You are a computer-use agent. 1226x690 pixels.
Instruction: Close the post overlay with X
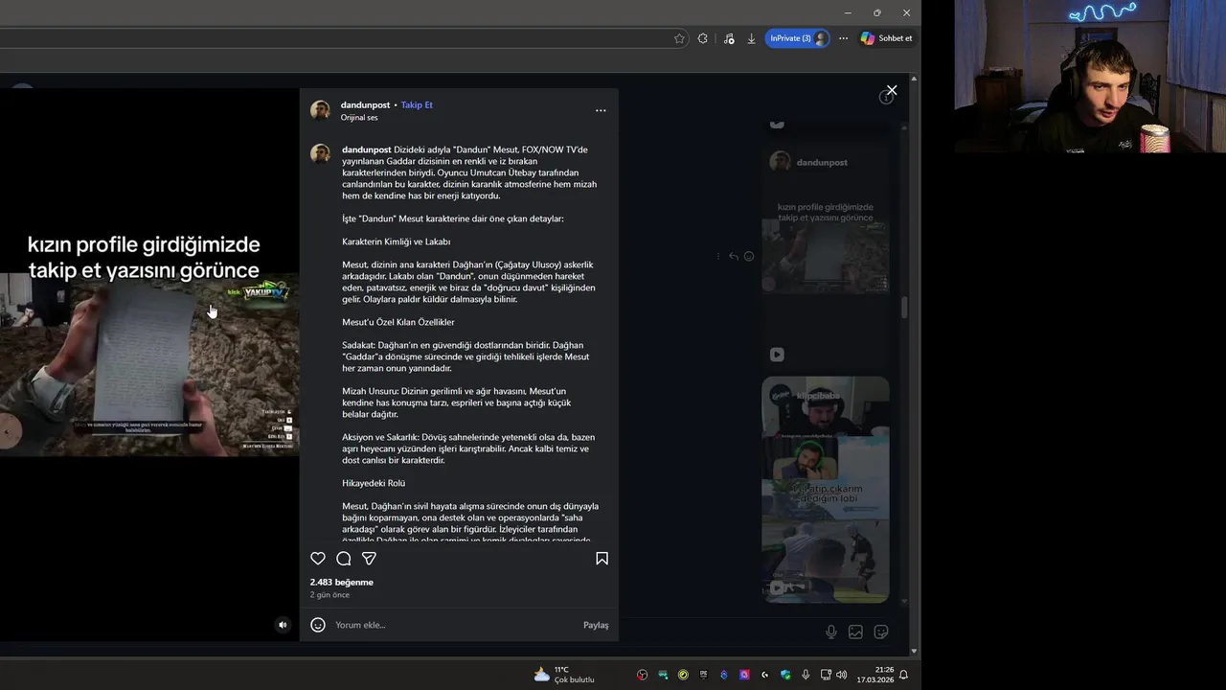point(892,90)
